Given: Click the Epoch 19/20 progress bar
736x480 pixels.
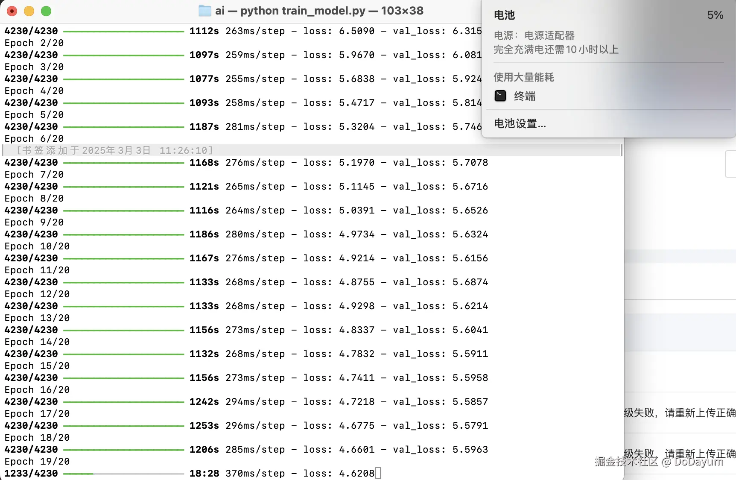Looking at the screenshot, I should click(x=124, y=473).
